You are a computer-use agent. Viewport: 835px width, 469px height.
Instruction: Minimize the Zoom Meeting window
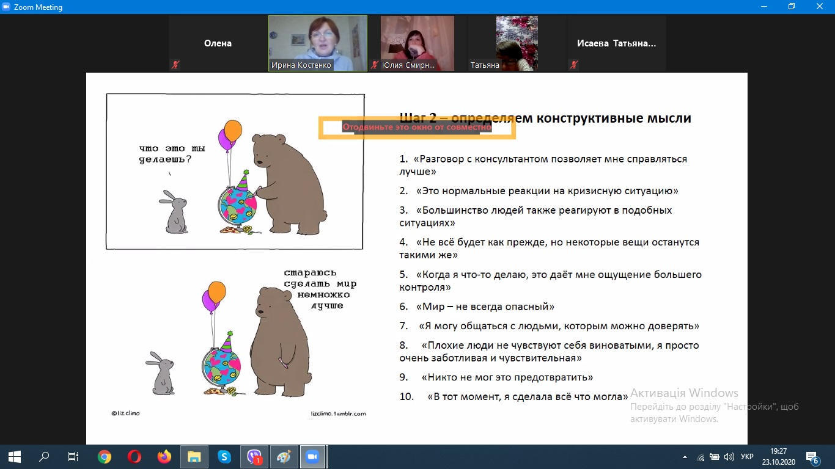763,7
